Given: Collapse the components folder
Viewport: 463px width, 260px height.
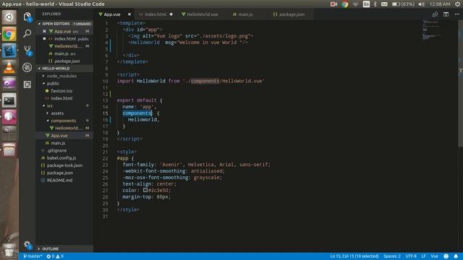Looking at the screenshot, I should coord(64,121).
